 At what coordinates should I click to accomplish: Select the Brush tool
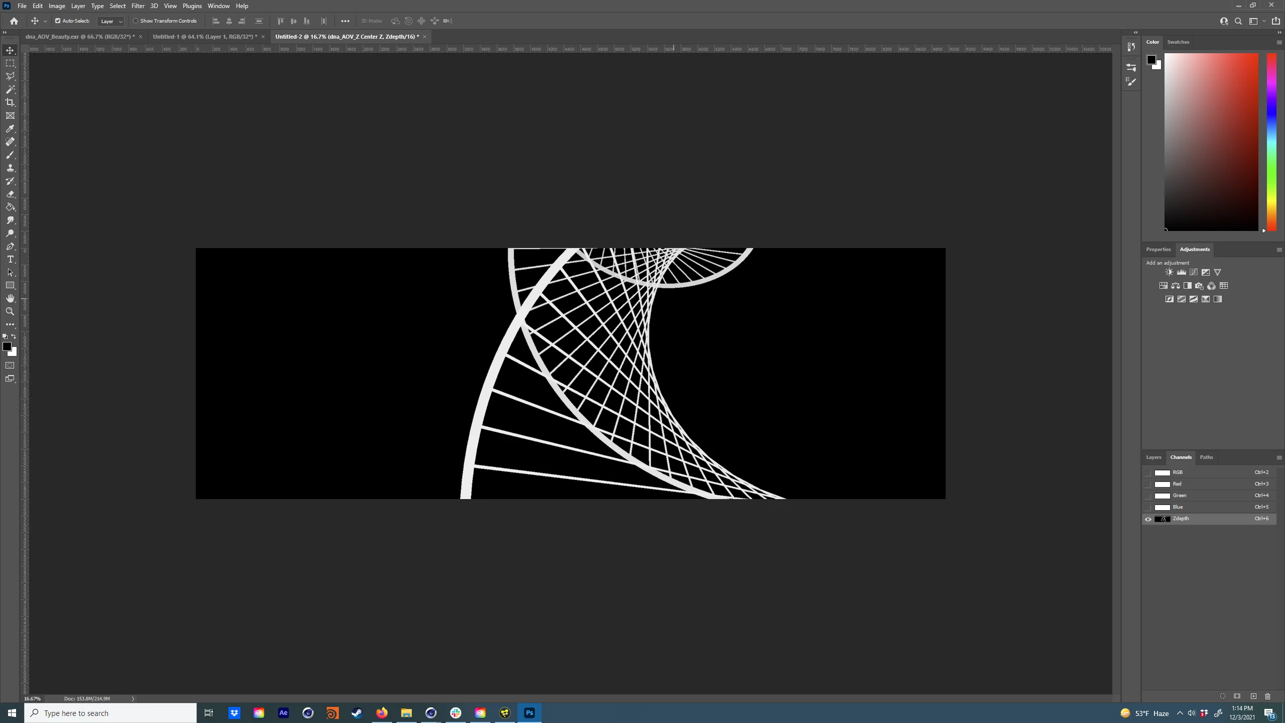10,155
